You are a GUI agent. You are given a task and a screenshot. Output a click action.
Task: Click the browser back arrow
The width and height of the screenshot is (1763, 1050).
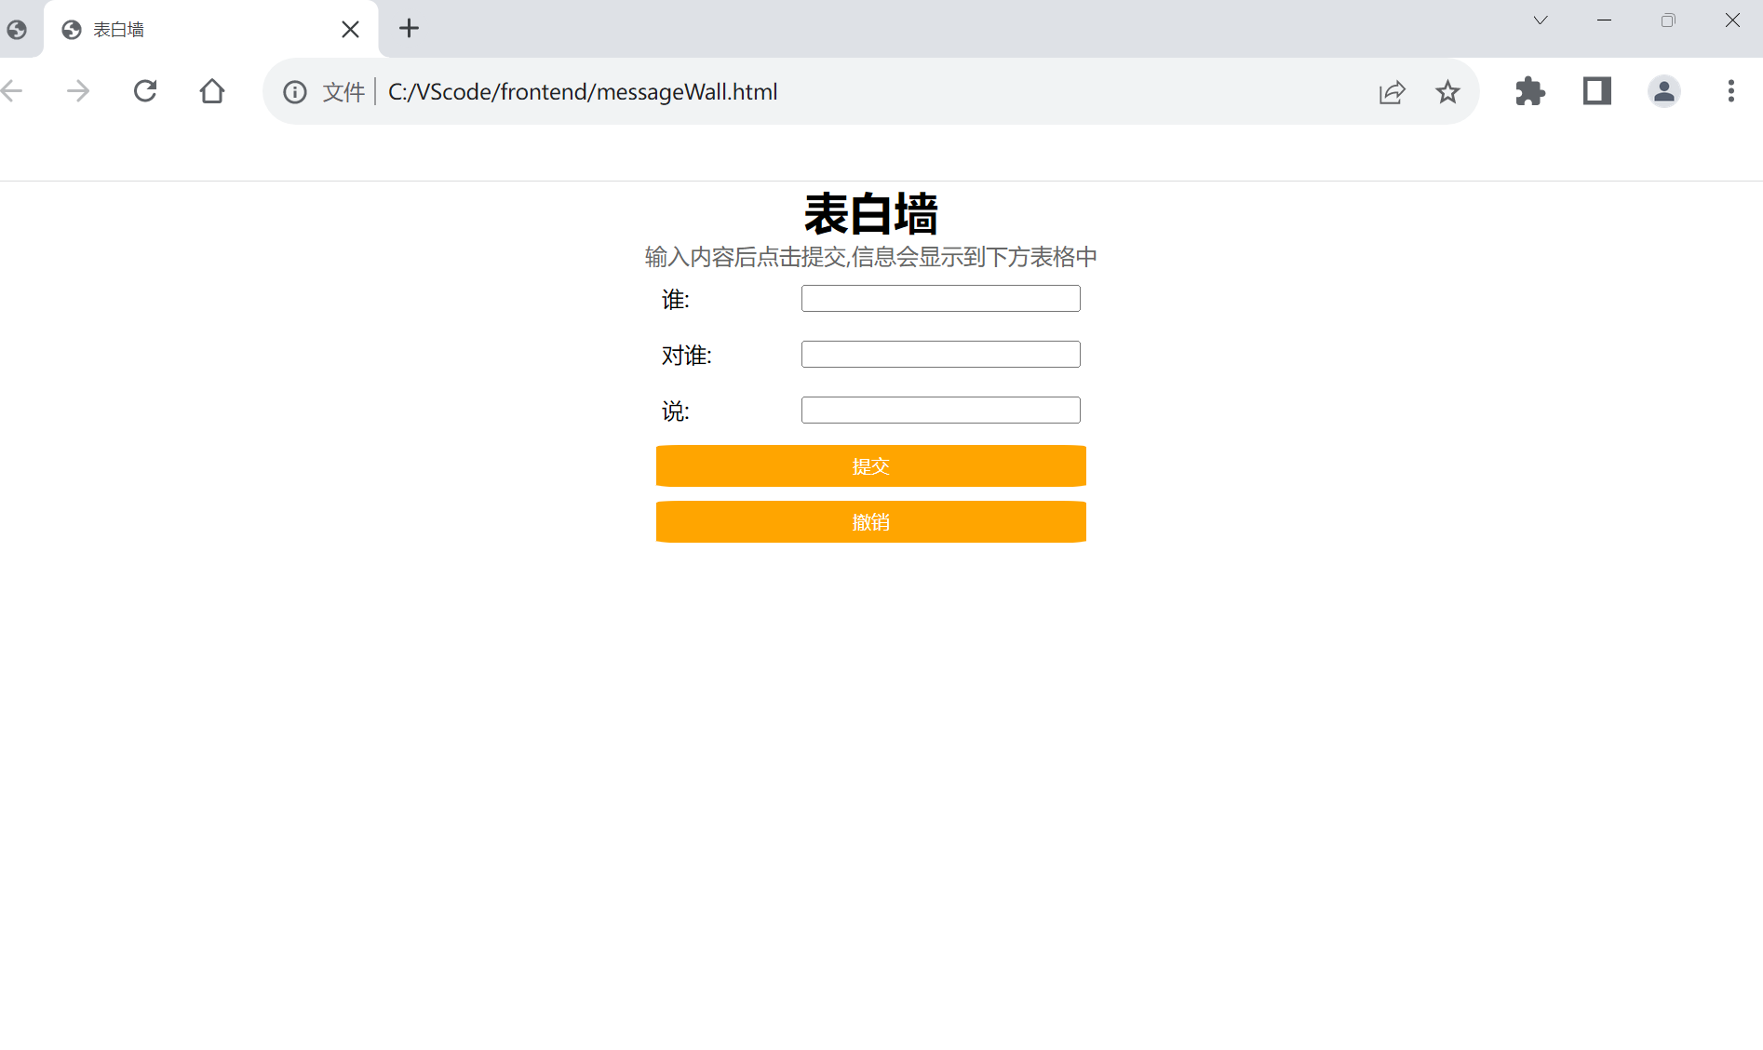click(11, 91)
